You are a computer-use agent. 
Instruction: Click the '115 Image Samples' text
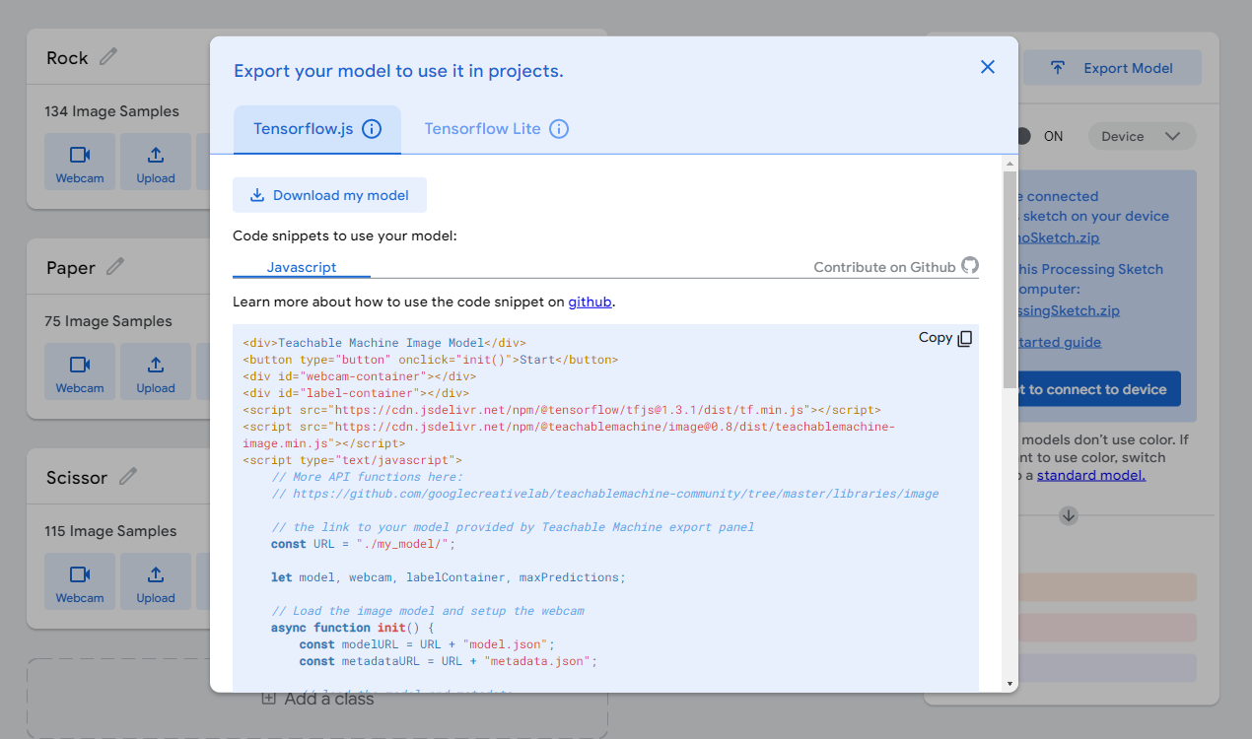click(x=110, y=531)
